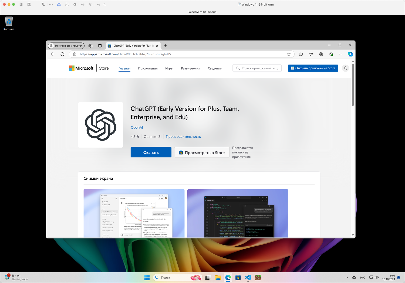Open Edge Settings and more menu

tap(341, 54)
